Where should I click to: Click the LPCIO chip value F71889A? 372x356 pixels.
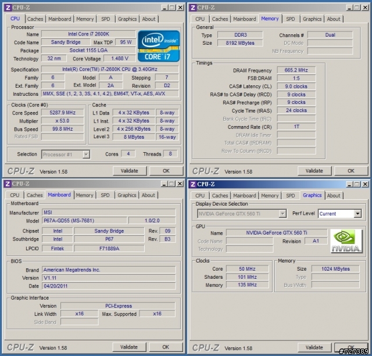point(109,249)
